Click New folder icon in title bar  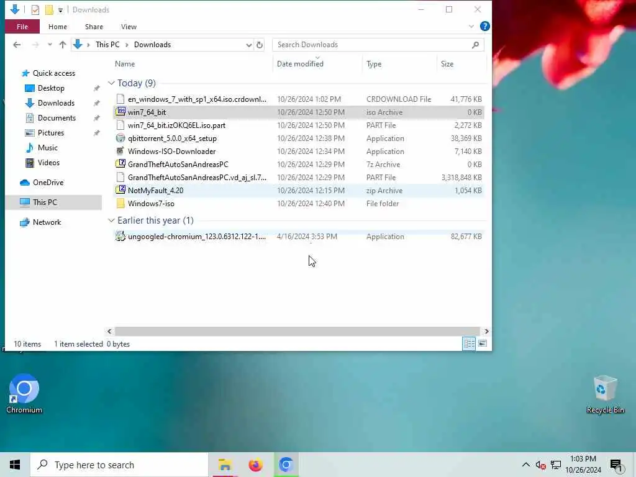pyautogui.click(x=49, y=10)
